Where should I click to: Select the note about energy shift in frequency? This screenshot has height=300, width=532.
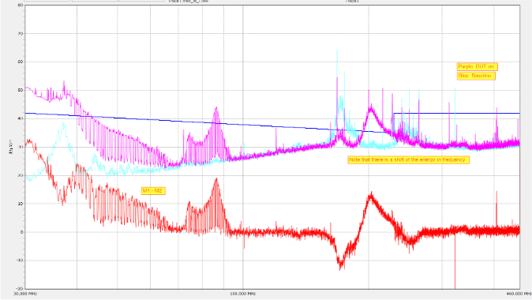click(x=409, y=159)
